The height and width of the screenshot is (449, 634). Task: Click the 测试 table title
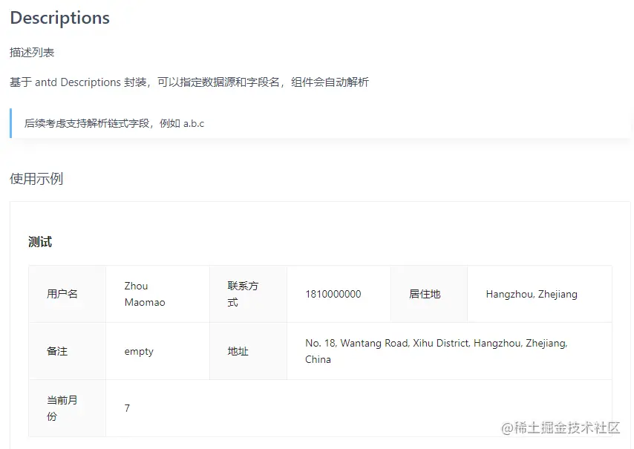[40, 242]
